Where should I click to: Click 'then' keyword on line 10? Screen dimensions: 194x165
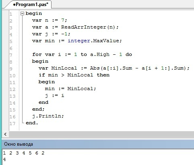[x=103, y=75]
